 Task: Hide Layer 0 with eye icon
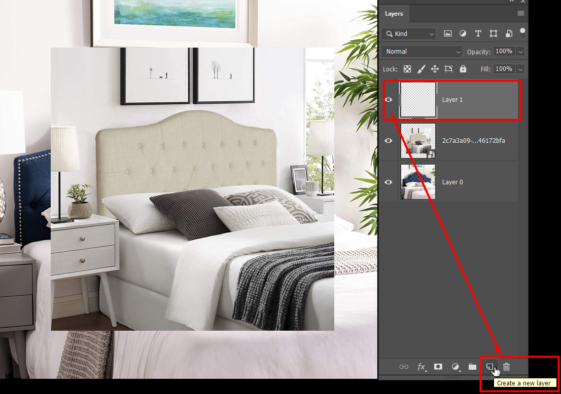(389, 182)
